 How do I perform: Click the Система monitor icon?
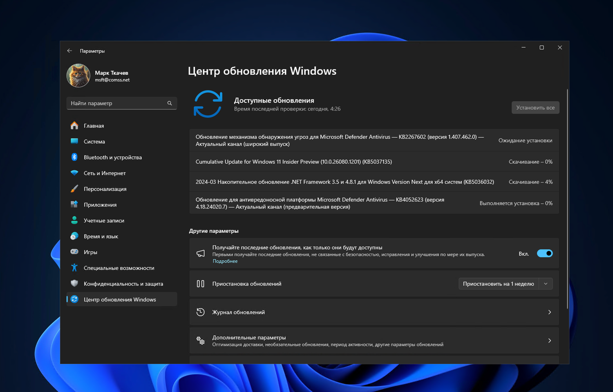[74, 141]
